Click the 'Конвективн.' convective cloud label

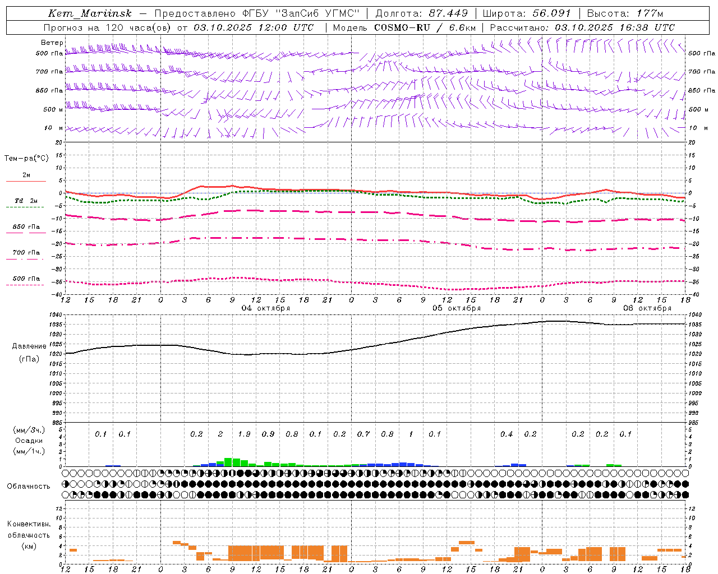tap(29, 524)
